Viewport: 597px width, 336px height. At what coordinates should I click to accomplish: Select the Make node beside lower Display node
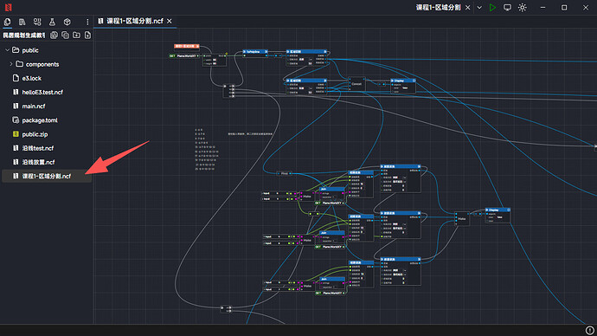pyautogui.click(x=462, y=219)
